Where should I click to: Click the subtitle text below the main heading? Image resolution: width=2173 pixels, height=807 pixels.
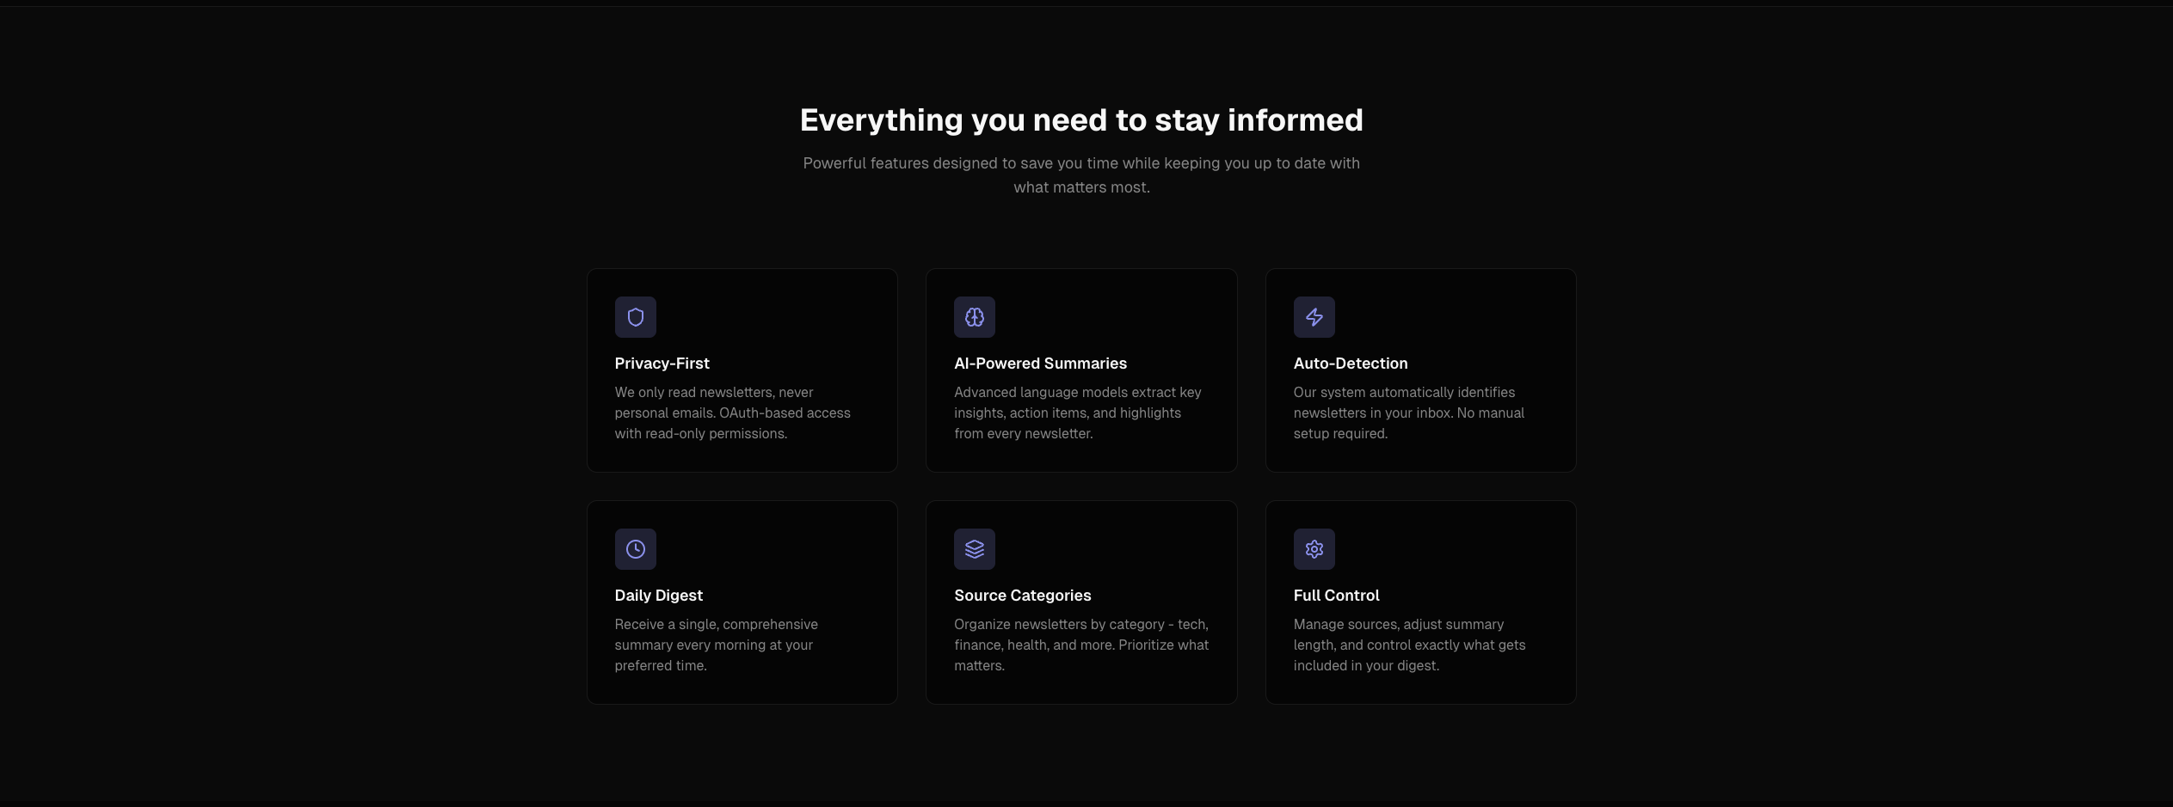coord(1081,174)
